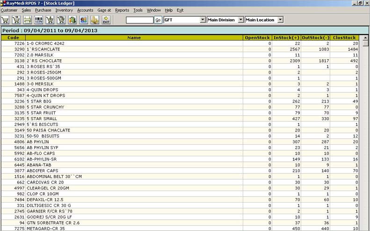The width and height of the screenshot is (370, 231).
Task: Select the 2.0 MARSILK row
Action: click(180, 55)
